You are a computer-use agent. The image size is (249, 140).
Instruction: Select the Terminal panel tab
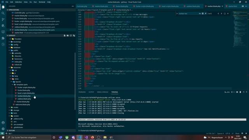[x=114, y=92]
